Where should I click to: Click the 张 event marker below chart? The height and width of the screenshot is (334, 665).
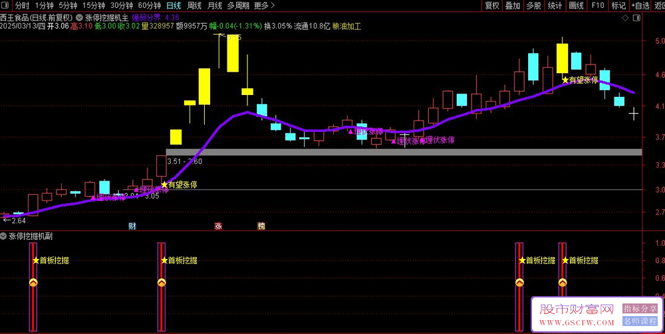click(218, 226)
